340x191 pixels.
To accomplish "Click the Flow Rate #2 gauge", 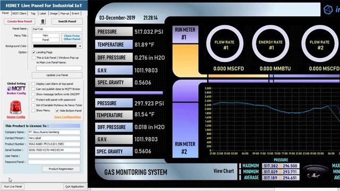I will [x=320, y=44].
